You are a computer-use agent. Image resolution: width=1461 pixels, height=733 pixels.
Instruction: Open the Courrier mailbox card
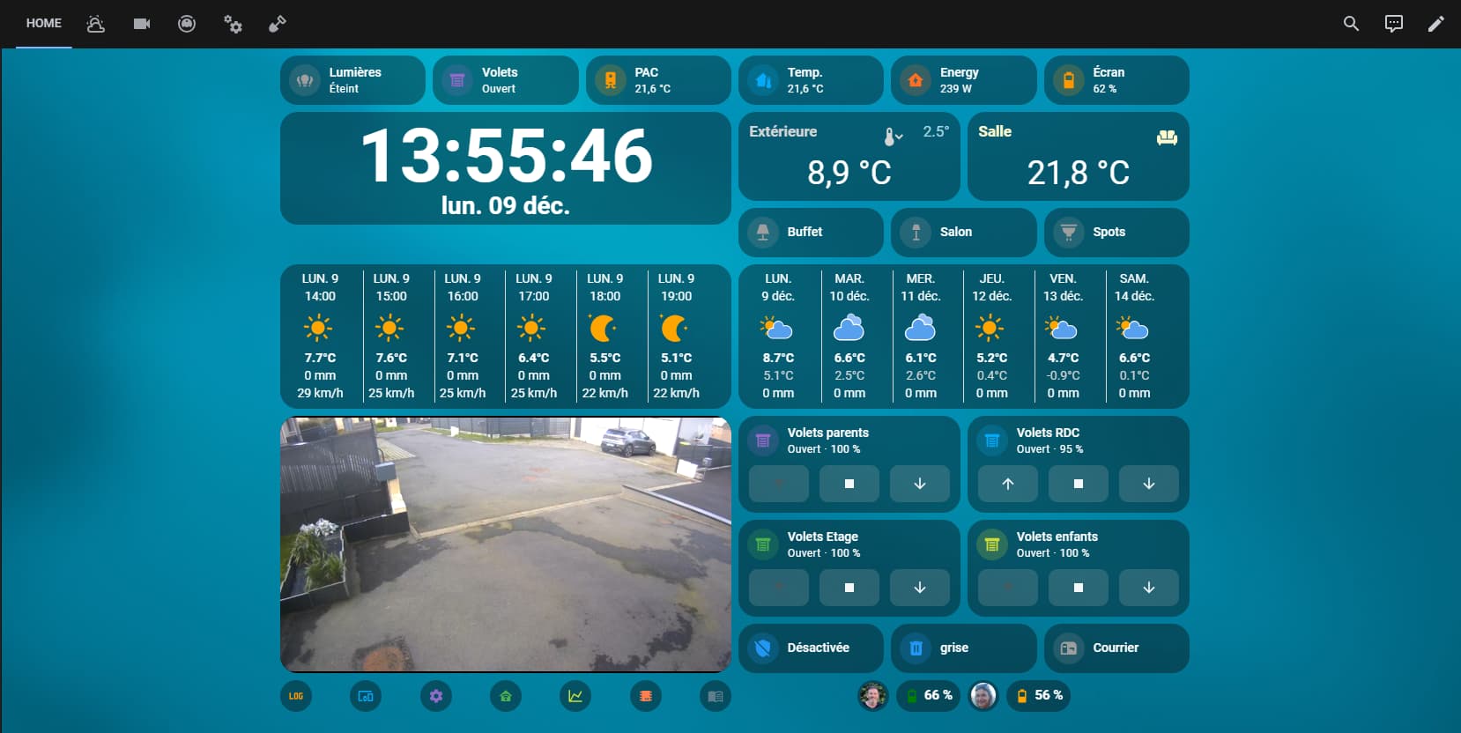click(1116, 648)
